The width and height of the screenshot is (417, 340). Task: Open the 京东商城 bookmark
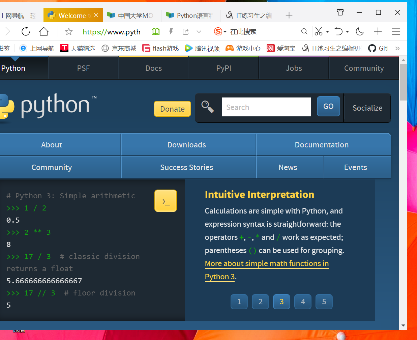[x=119, y=48]
